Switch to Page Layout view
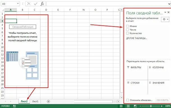This screenshot has height=108, width=171. tap(128, 106)
